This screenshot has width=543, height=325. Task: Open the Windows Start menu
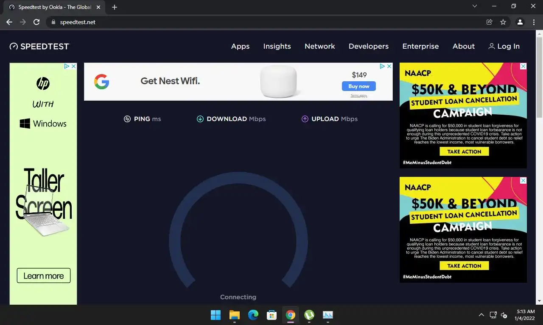[x=216, y=315]
